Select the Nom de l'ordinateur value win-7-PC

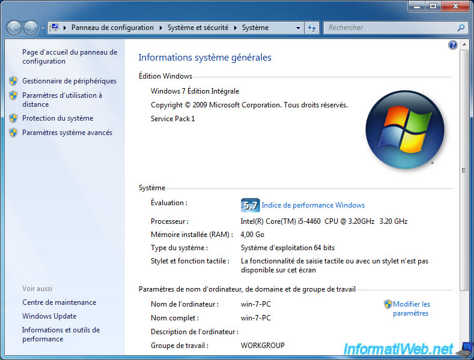[256, 304]
